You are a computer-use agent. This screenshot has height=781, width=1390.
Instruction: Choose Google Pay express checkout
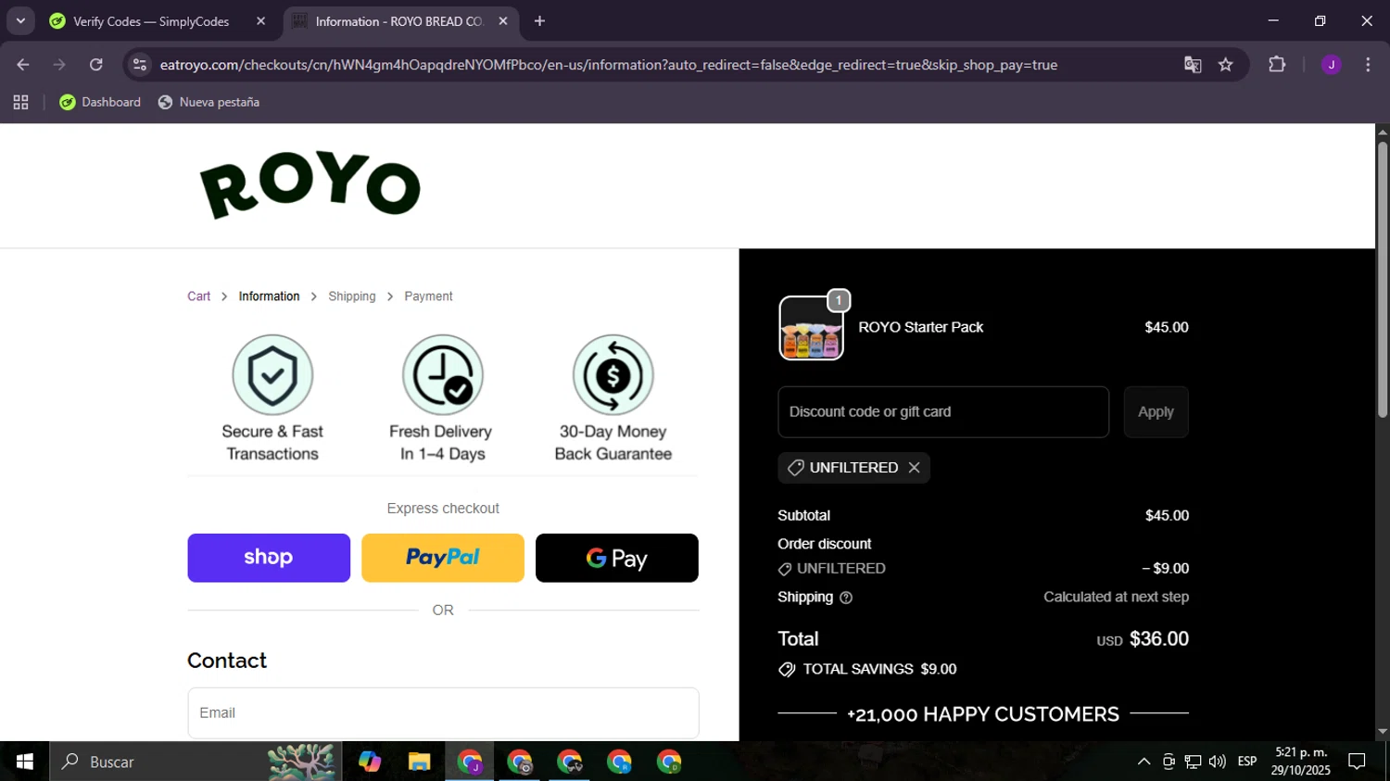[x=617, y=558]
